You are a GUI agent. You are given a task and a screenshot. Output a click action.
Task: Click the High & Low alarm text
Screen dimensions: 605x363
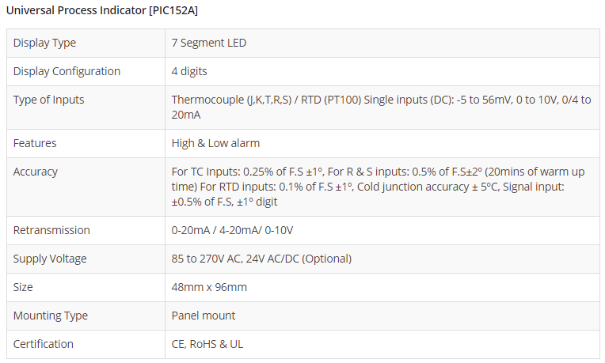[215, 143]
